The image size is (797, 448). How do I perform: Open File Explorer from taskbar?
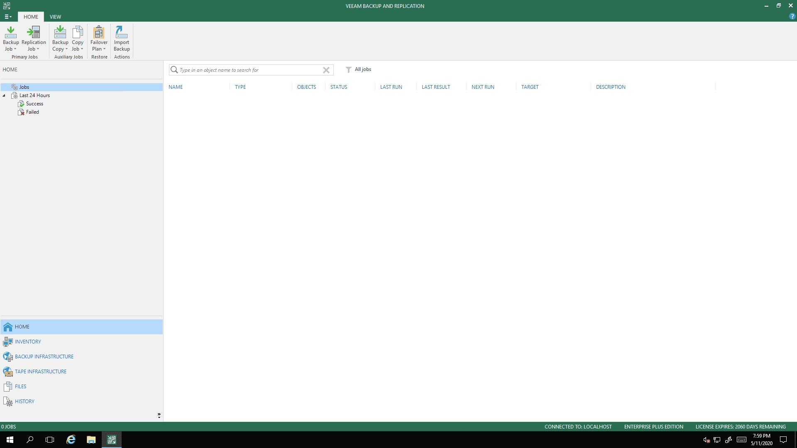pos(91,440)
